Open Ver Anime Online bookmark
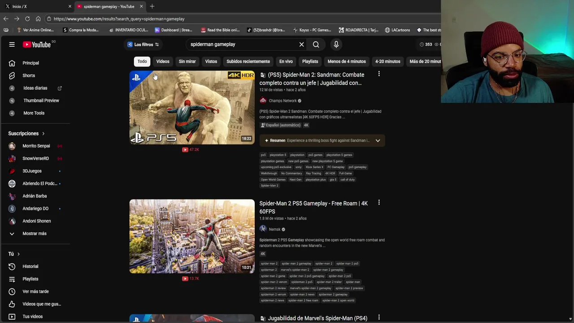The width and height of the screenshot is (574, 323). pos(35,30)
